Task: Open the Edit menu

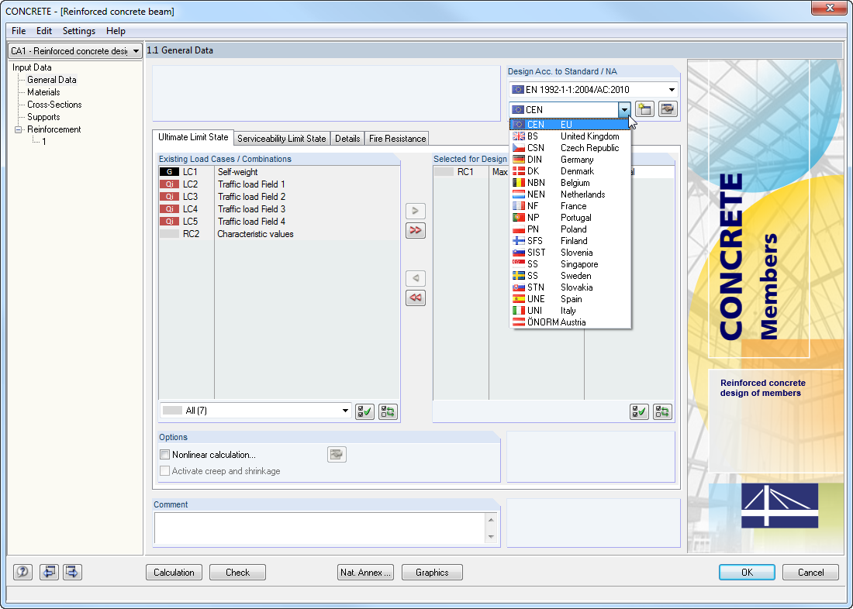Action: point(44,31)
